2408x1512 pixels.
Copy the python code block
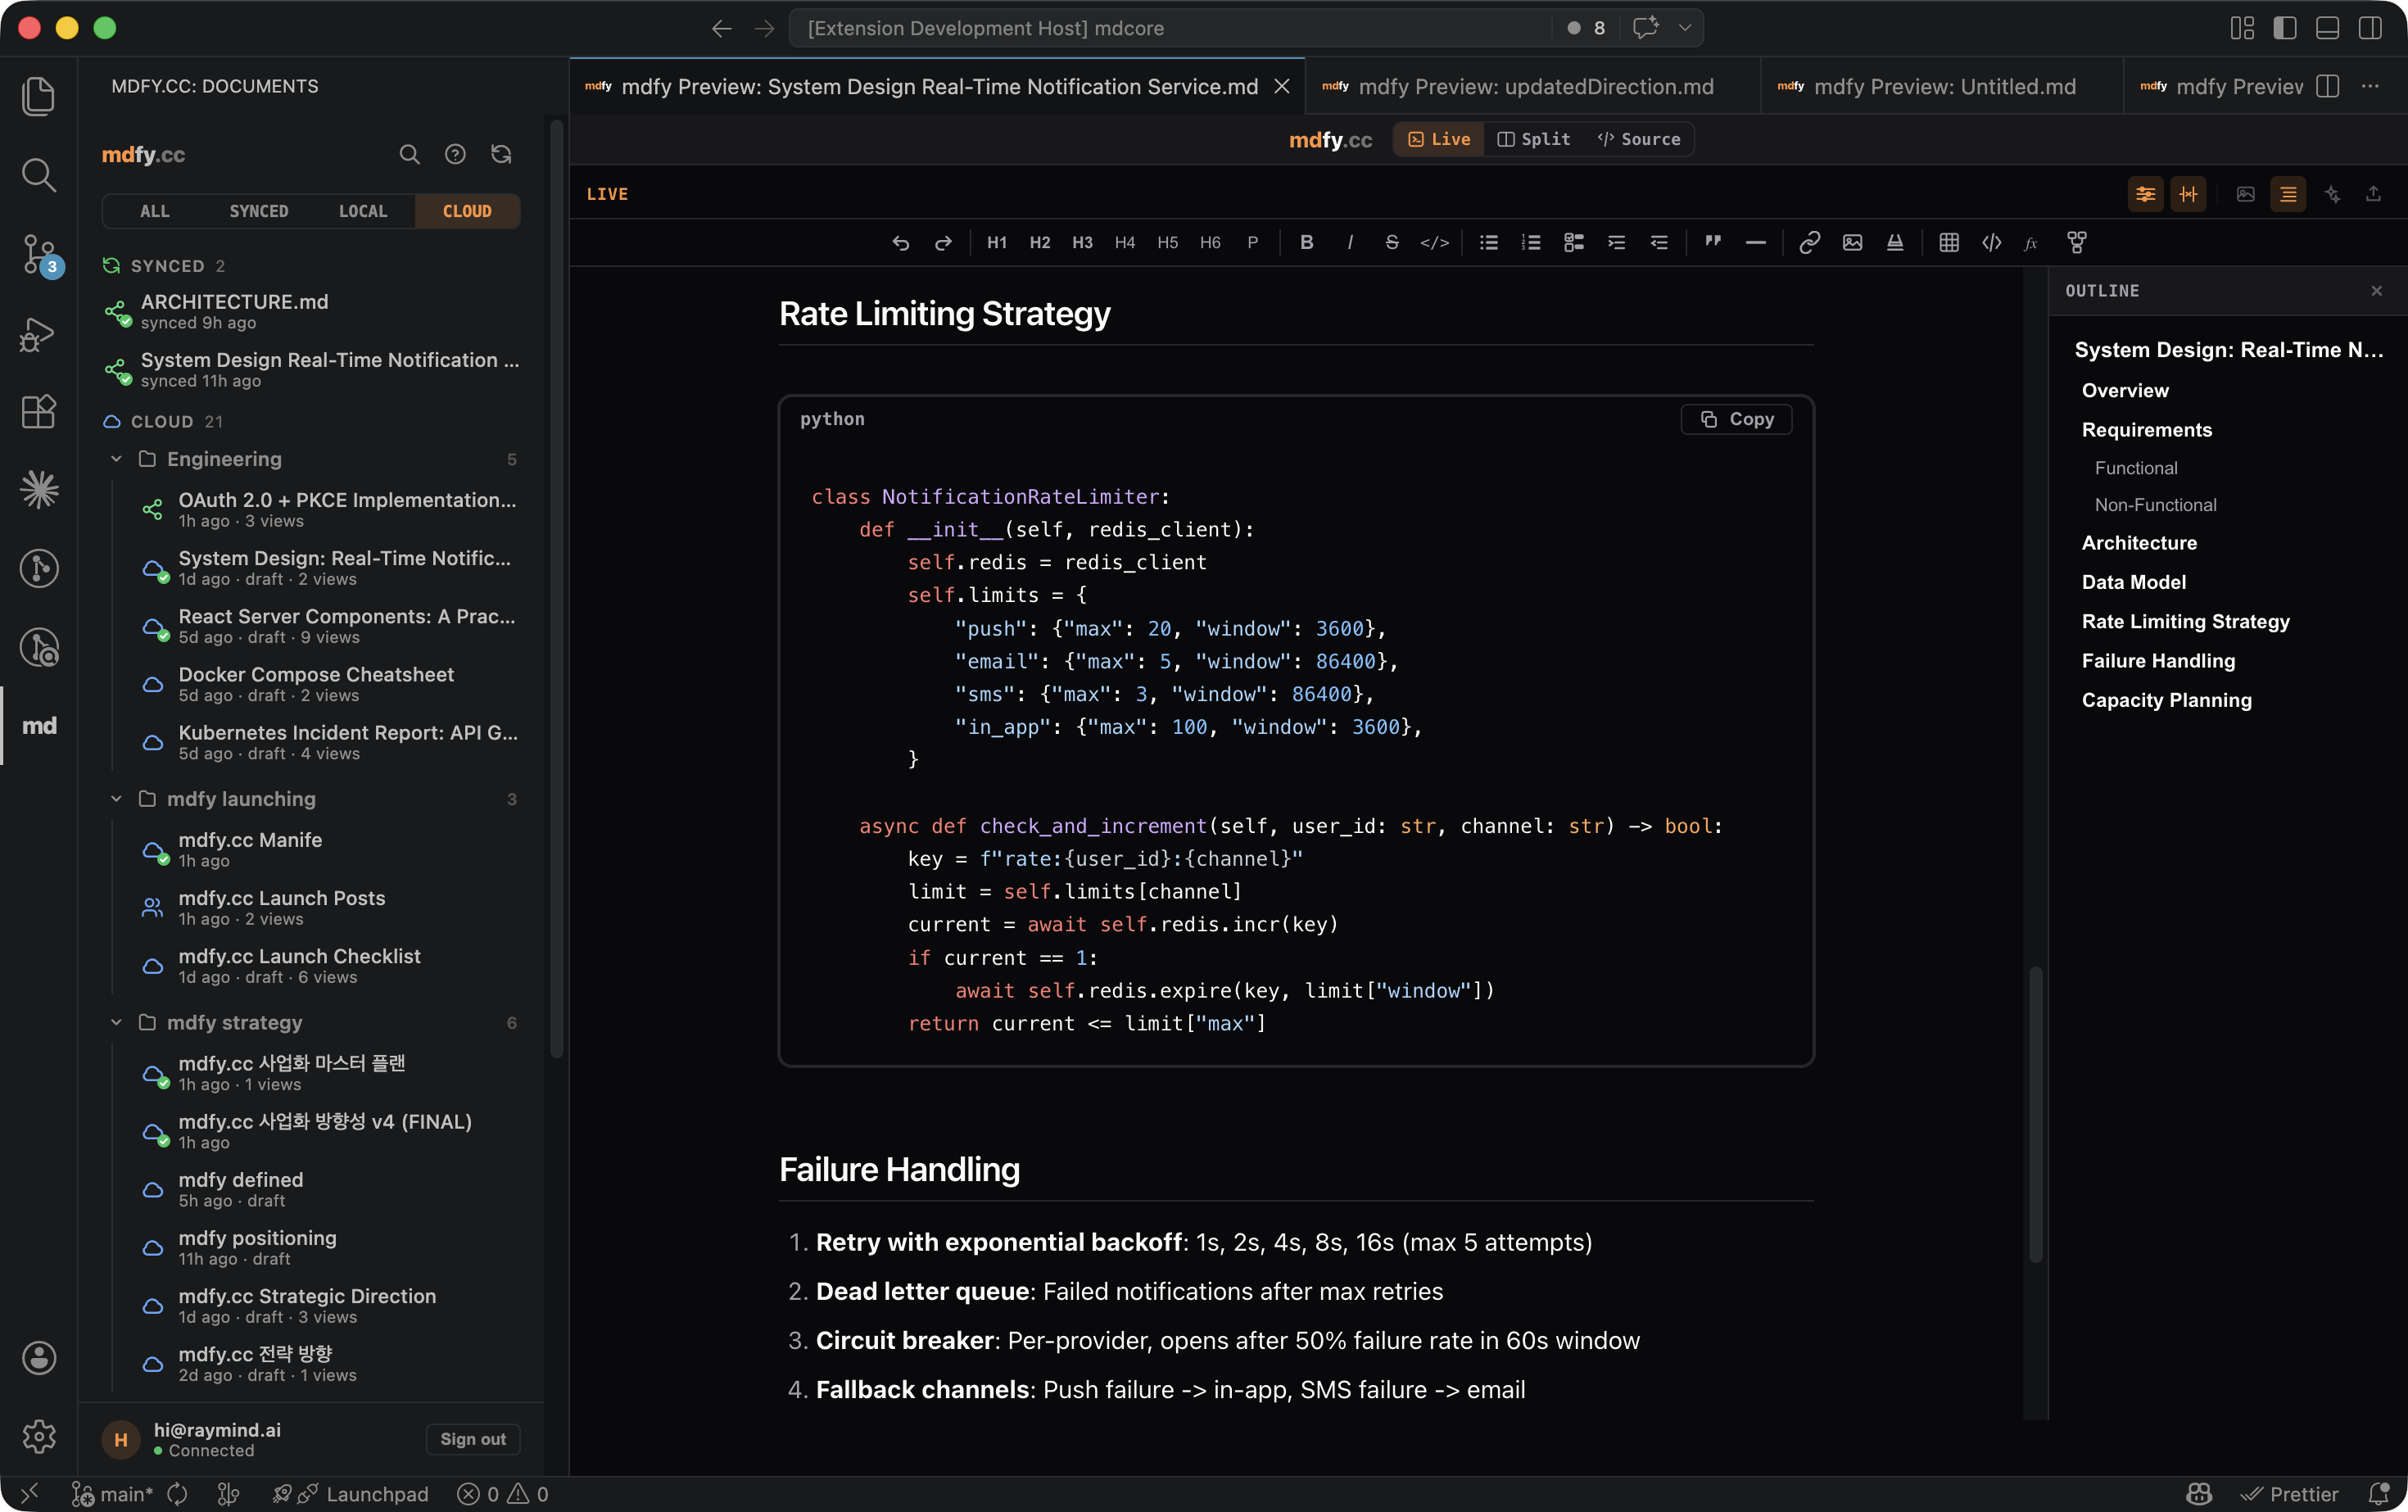click(x=1736, y=419)
